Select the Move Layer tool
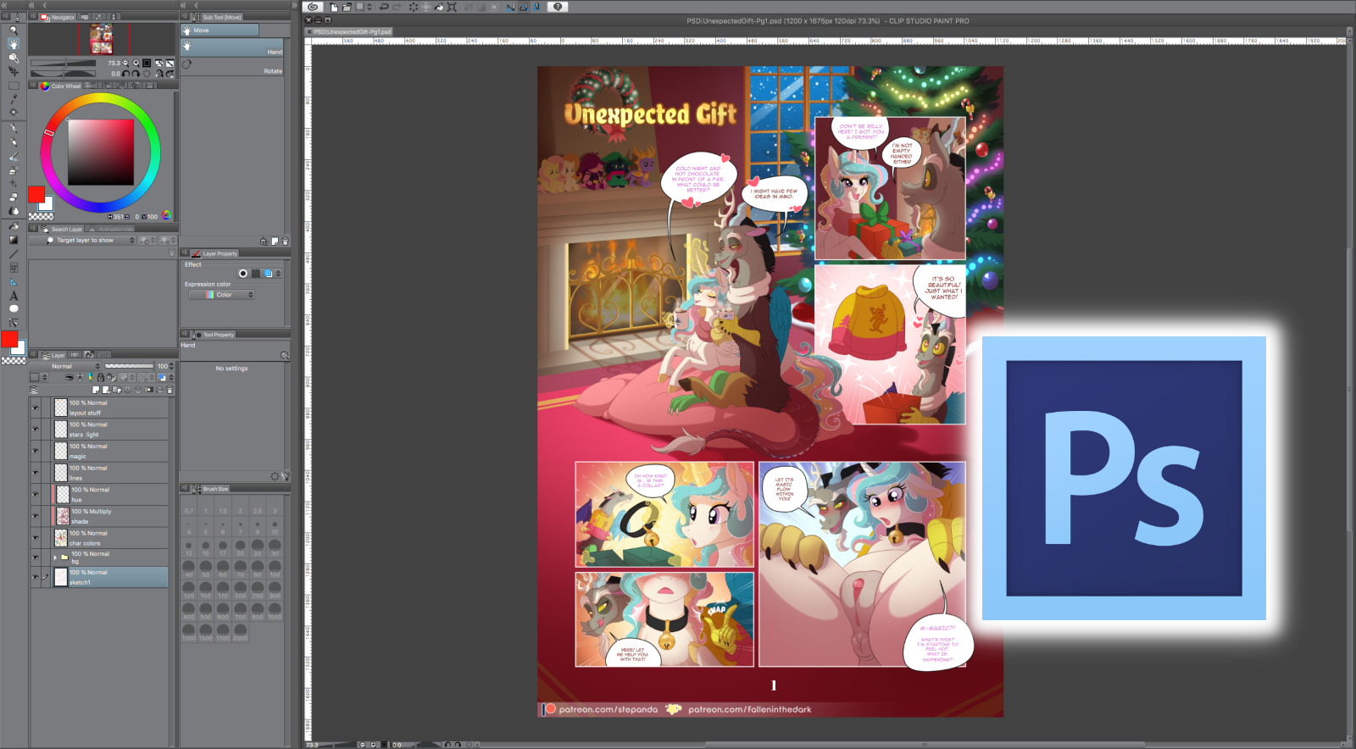Screen dimensions: 1356x749 [x=14, y=71]
